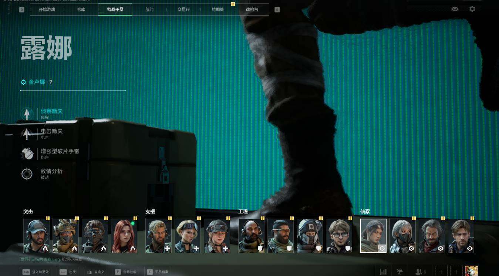The width and height of the screenshot is (499, 276).
Task: Open the statistics bar chart icon
Action: click(383, 272)
